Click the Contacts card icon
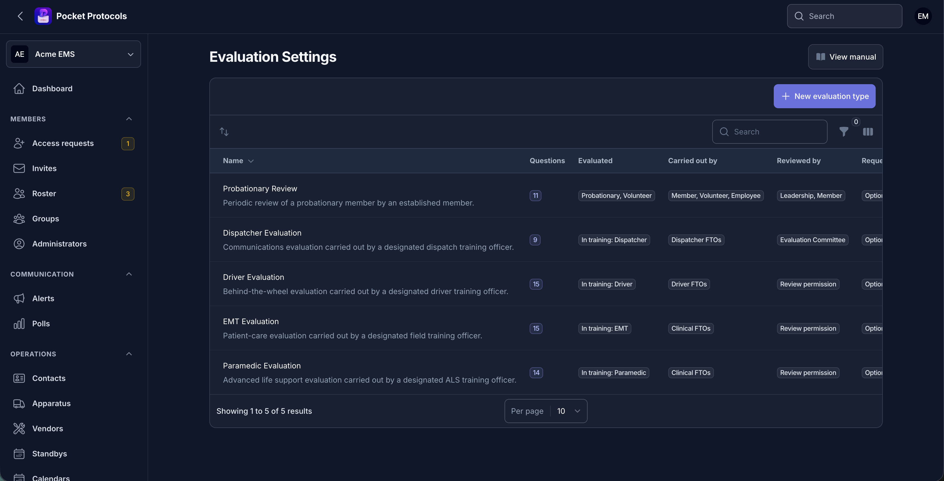 click(19, 379)
